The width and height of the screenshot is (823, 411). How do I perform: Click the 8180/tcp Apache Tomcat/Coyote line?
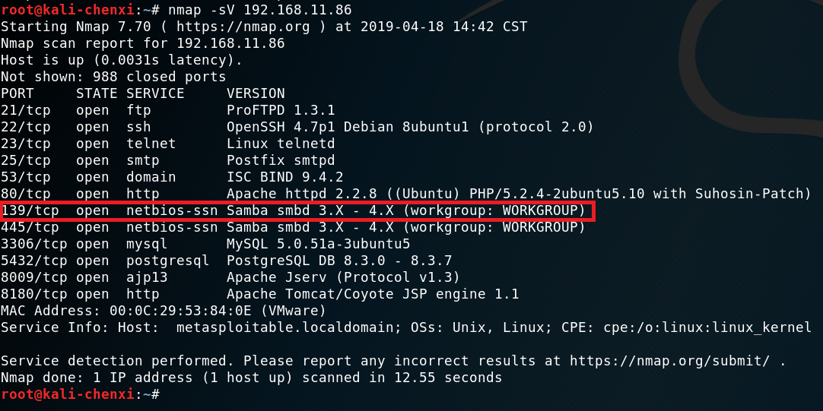pyautogui.click(x=259, y=294)
